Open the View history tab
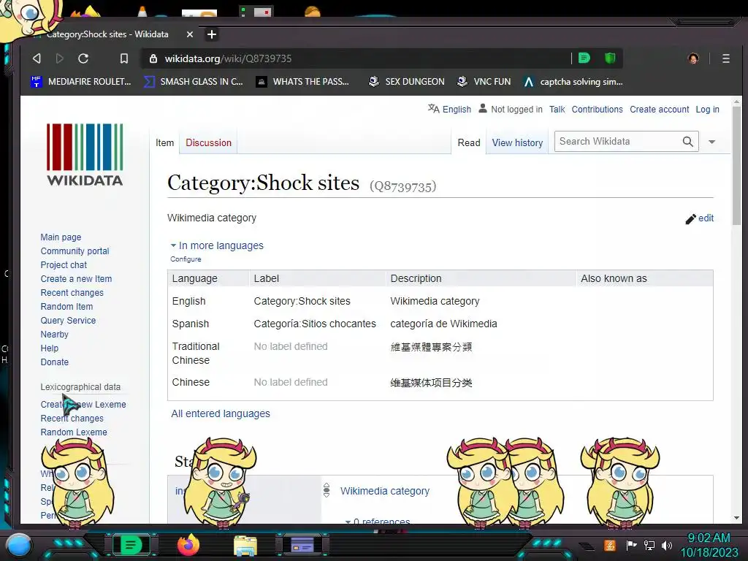The height and width of the screenshot is (561, 748). 518,142
